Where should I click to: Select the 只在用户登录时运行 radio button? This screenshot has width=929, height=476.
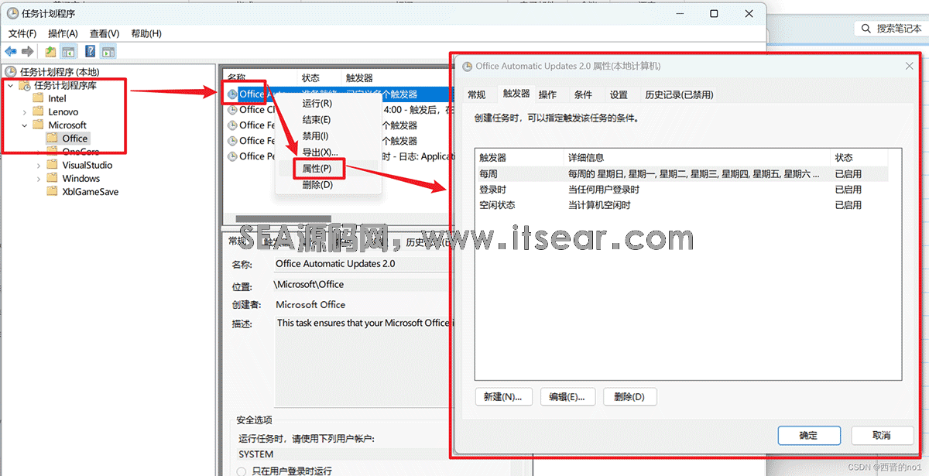pyautogui.click(x=242, y=471)
